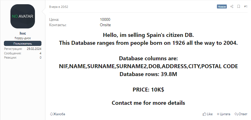Reply to the post with Ответ
The width and height of the screenshot is (251, 120).
(241, 114)
